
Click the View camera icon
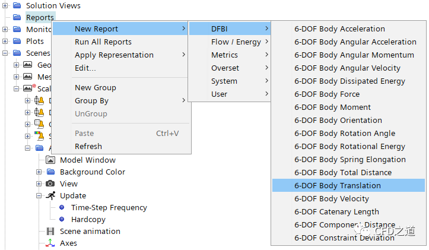pos(50,183)
